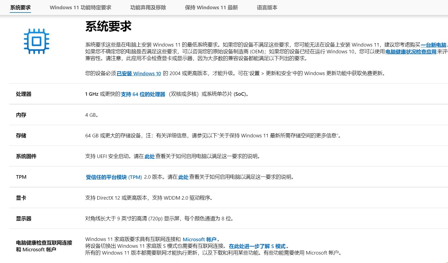Click the 显卡 row label
The width and height of the screenshot is (448, 263).
(21, 198)
